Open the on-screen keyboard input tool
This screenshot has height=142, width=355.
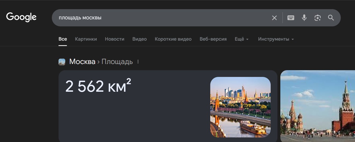[291, 18]
